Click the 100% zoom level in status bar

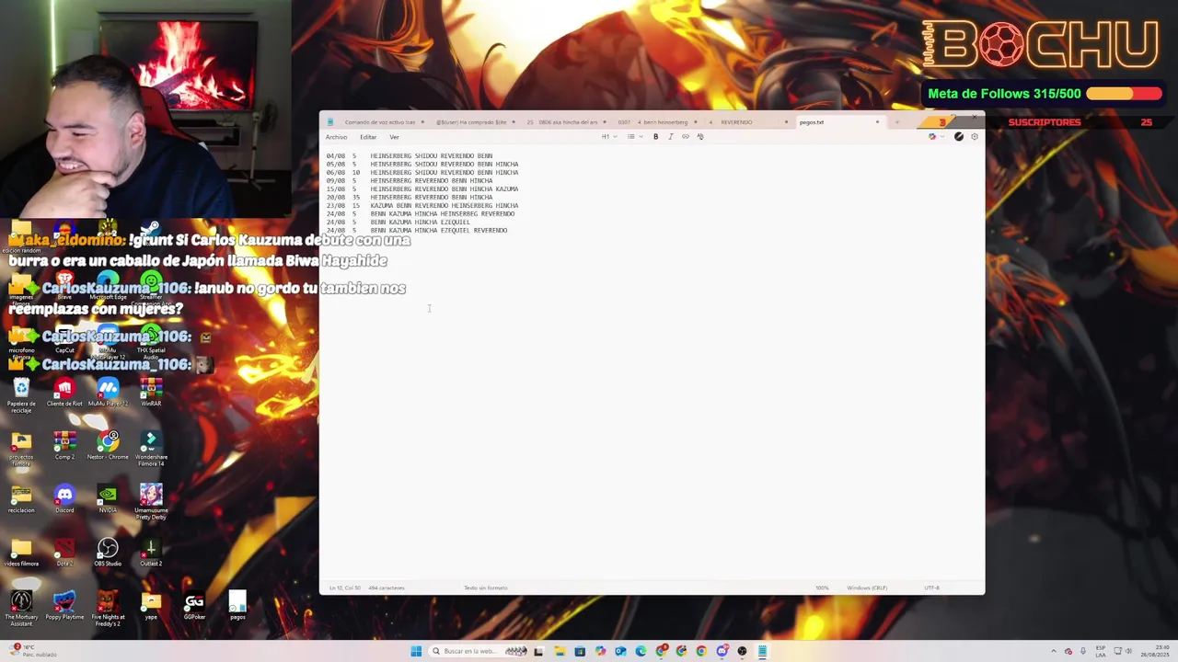(822, 588)
